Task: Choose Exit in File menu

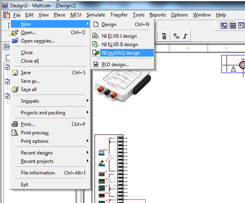Action: coord(50,184)
